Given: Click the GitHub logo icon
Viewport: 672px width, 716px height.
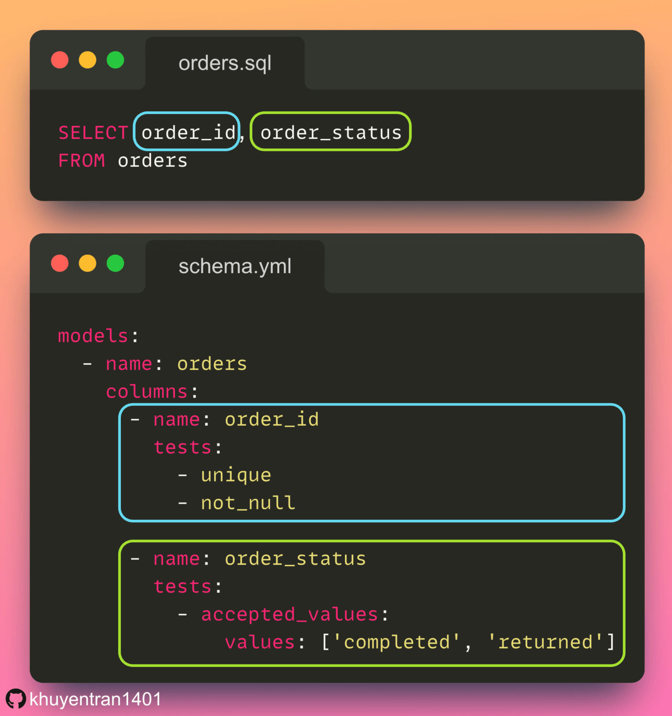Looking at the screenshot, I should tap(16, 699).
